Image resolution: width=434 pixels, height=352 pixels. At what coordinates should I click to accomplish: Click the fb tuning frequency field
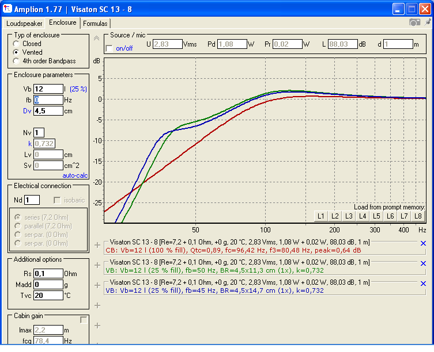click(48, 100)
